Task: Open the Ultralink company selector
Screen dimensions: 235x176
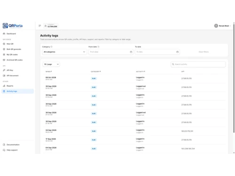Action: point(51,26)
